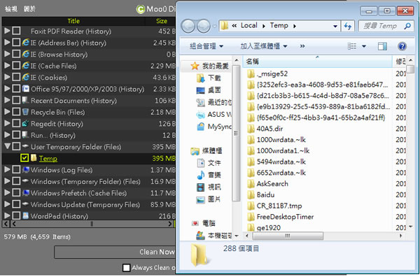Click the search magnifier icon
Viewport: 420px width, 277px height.
point(407,26)
